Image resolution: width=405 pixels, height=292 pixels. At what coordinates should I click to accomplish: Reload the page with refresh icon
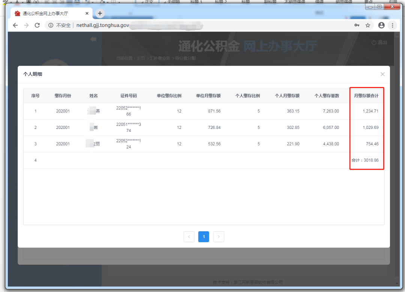pyautogui.click(x=37, y=25)
